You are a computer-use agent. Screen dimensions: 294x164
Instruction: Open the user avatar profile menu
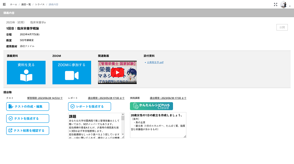[x=284, y=4]
